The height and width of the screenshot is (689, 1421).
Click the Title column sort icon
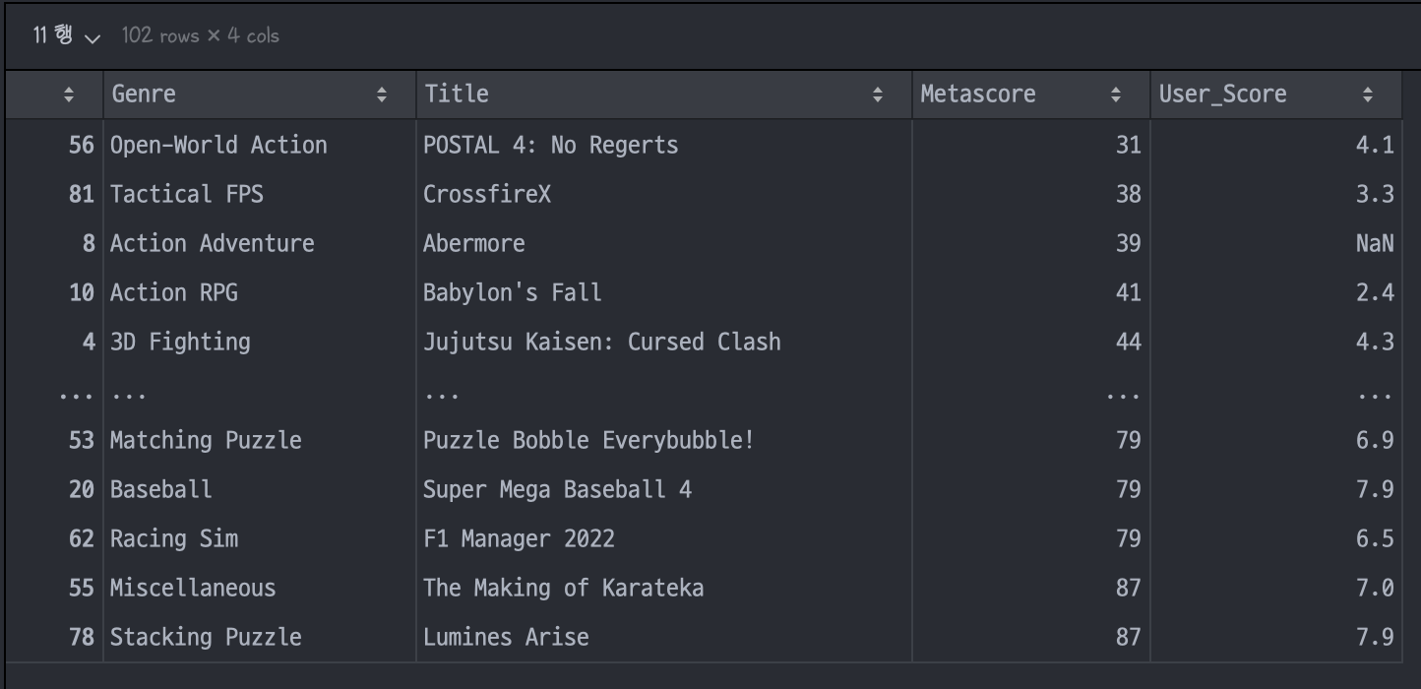[x=878, y=94]
